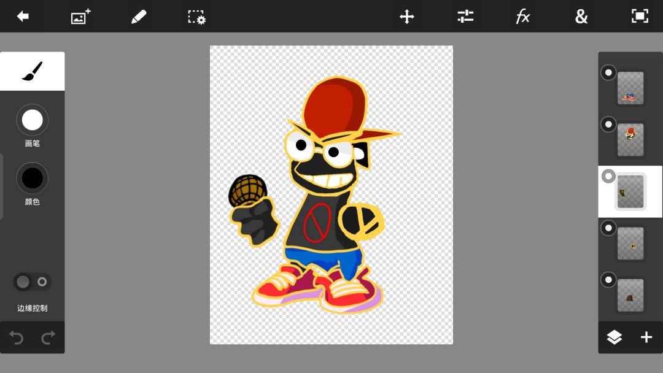This screenshot has height=373, width=663.
Task: Toggle visibility of the bottom layer
Action: [x=608, y=280]
